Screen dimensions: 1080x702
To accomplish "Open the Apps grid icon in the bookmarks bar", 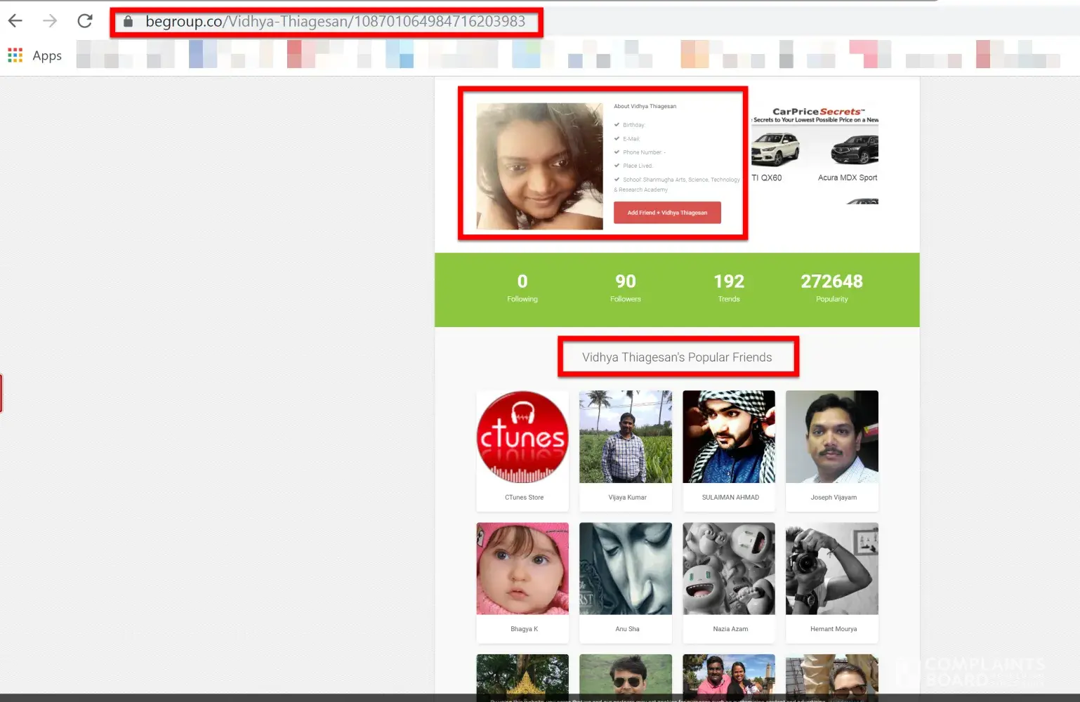I will coord(15,55).
